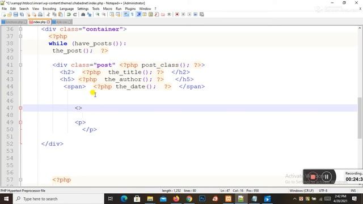Click Run Macro Multiple Times icon
Image resolution: width=363 pixels, height=204 pixels.
point(195,14)
